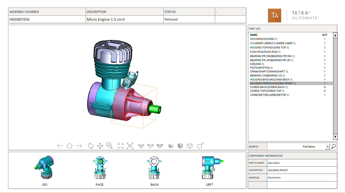
Task: Select BEARING CS(BEARING CS.1) row
Action: (291, 76)
